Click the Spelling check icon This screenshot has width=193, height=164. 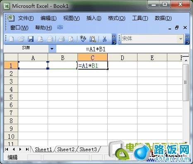(83, 39)
